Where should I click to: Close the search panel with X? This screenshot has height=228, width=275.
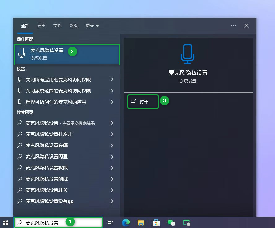(x=246, y=26)
